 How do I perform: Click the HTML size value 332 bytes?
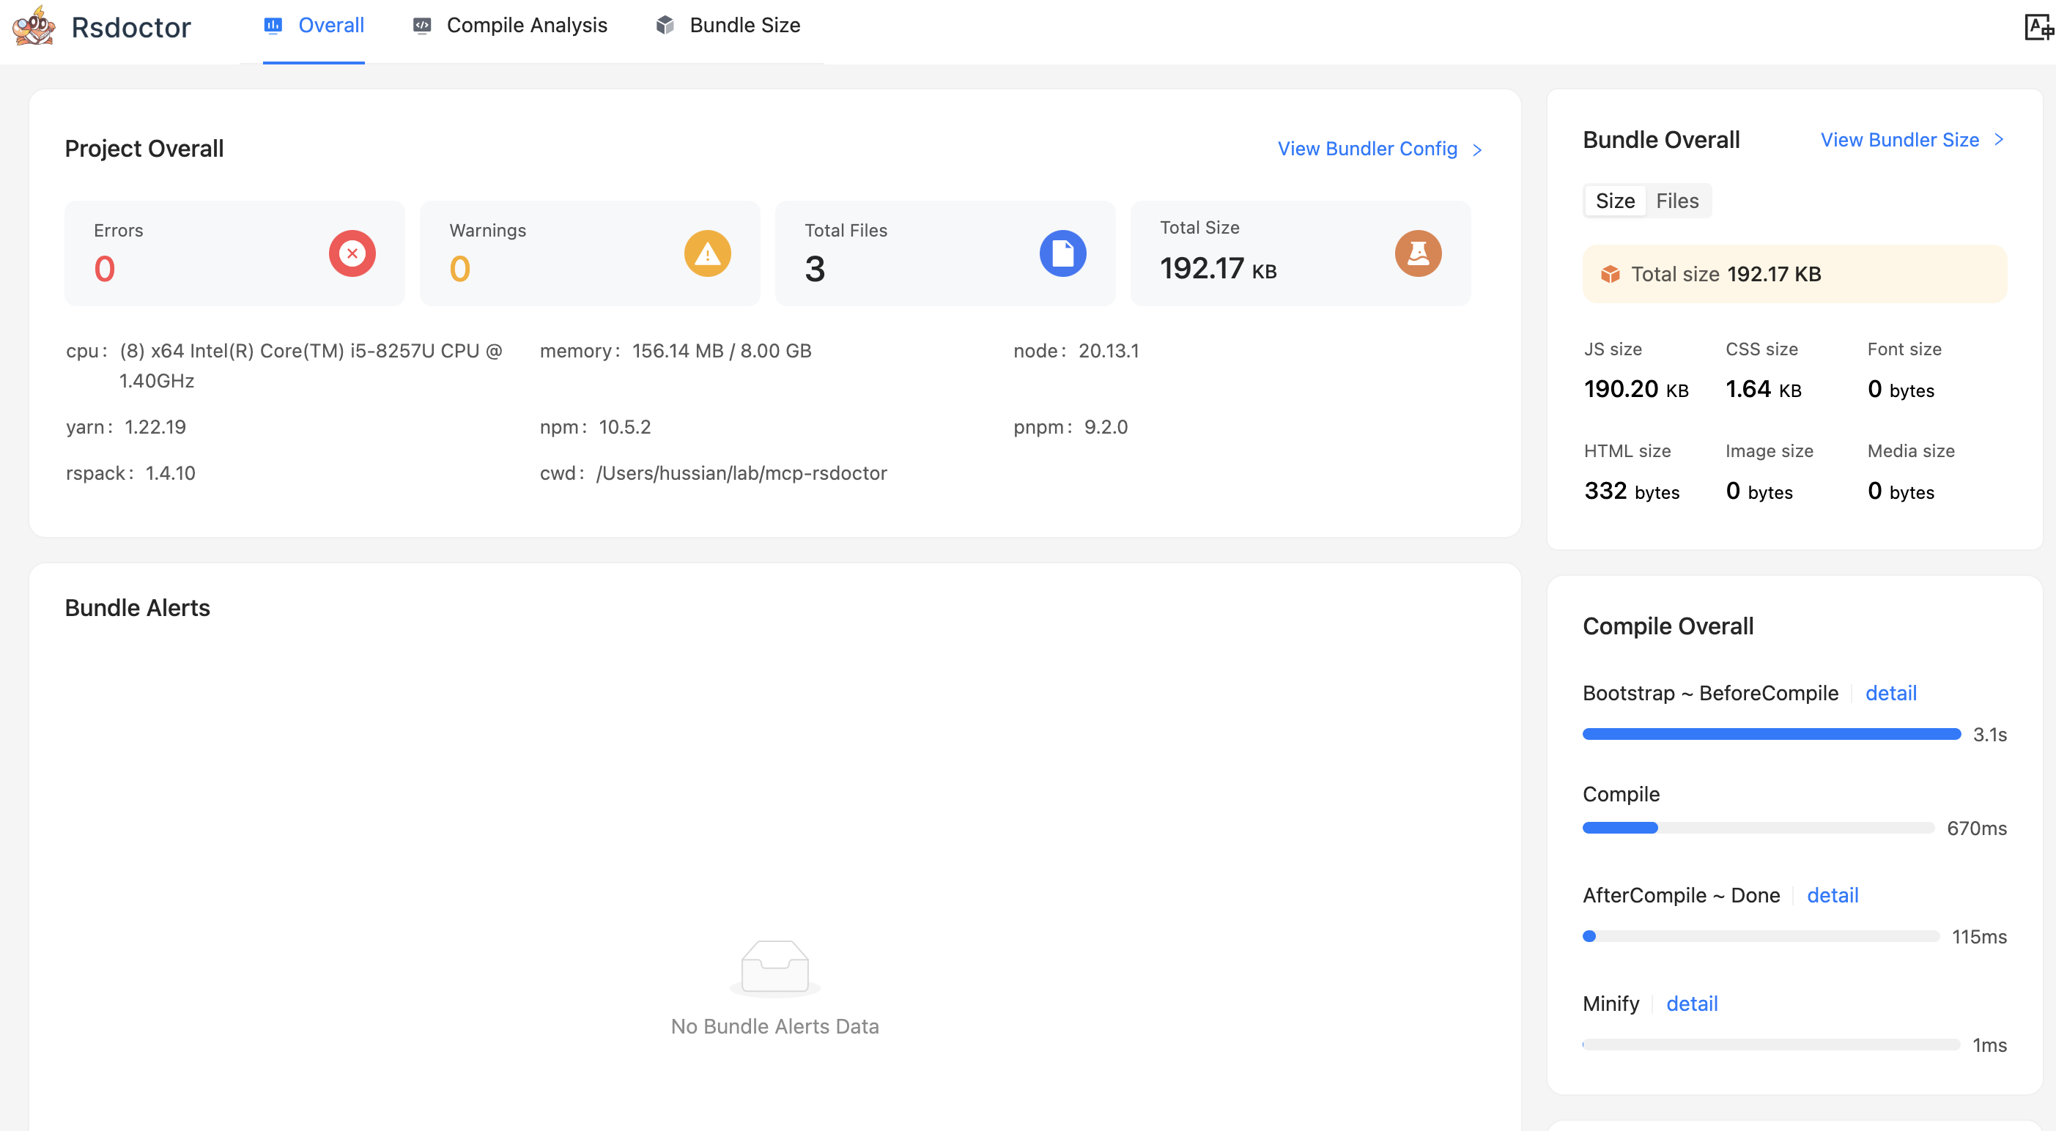coord(1631,491)
